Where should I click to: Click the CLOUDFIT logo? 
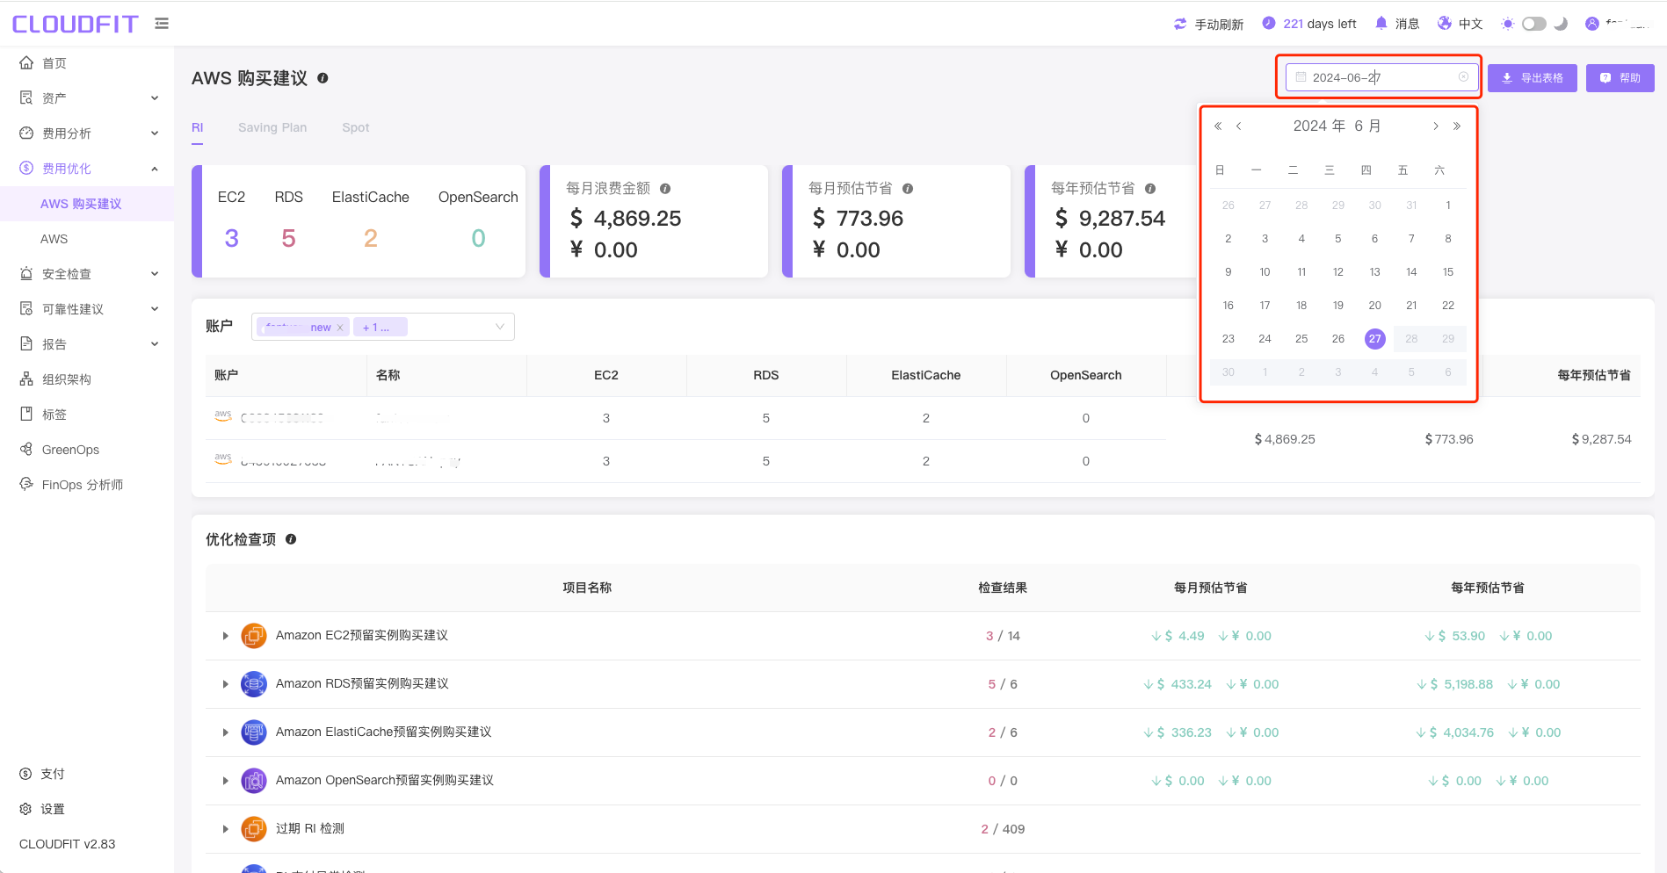tap(76, 24)
